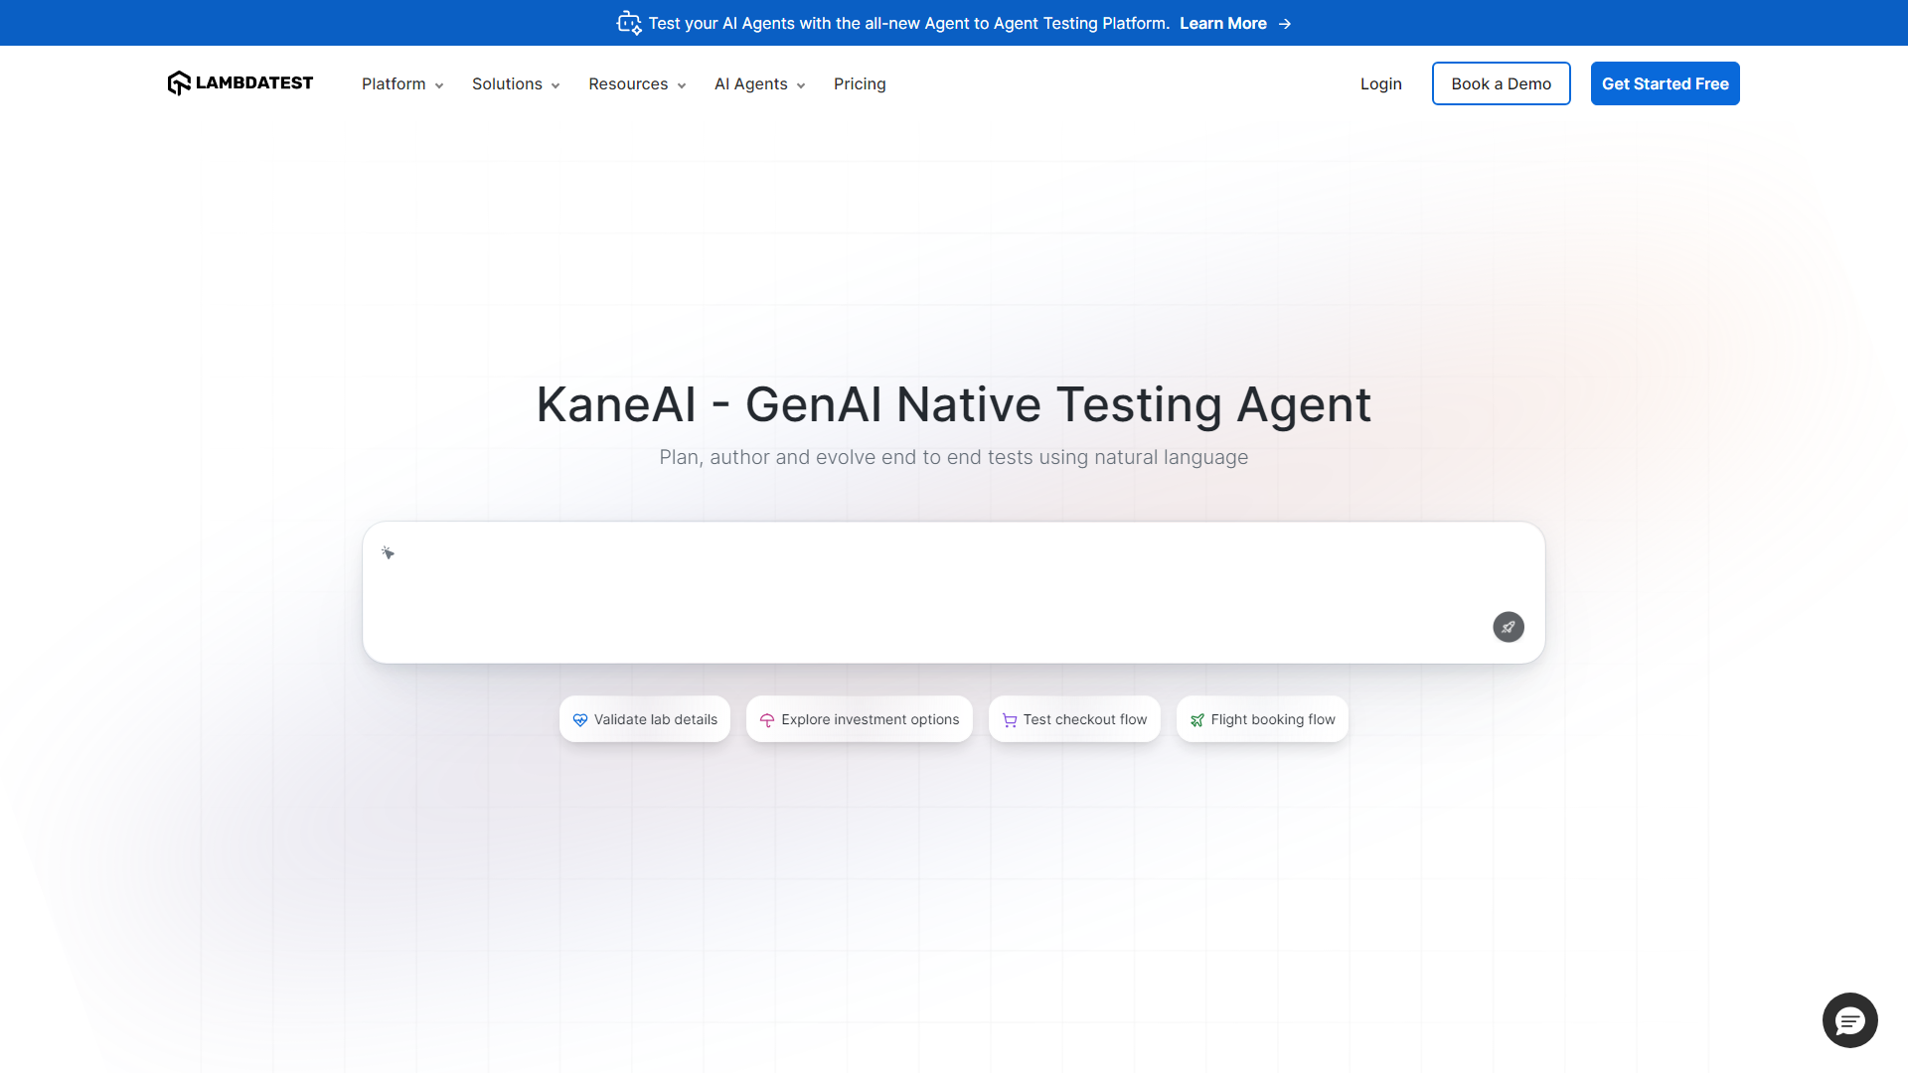Expand the Resources dropdown menu
The image size is (1908, 1073).
[x=636, y=84]
